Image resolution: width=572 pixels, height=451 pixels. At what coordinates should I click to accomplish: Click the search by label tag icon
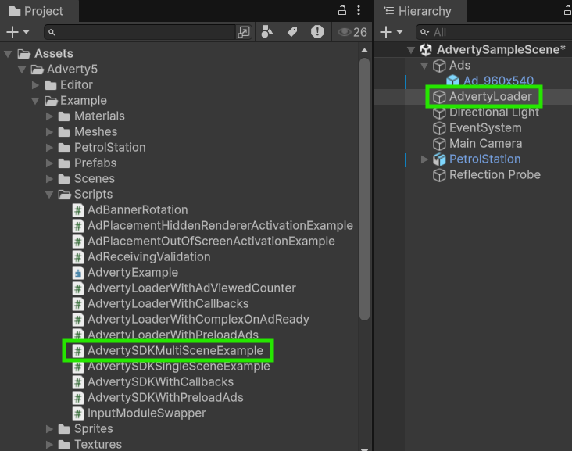click(x=292, y=32)
